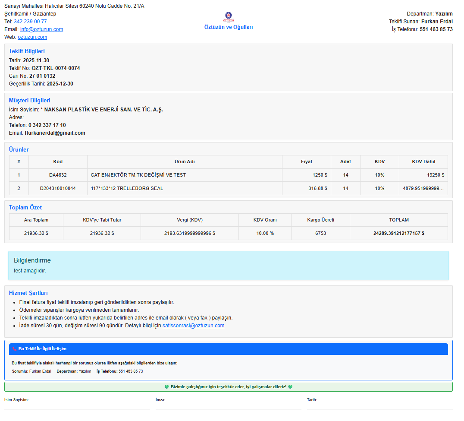
Task: Click offer number OZT-TKL-0074-0074
Action: 56,69
